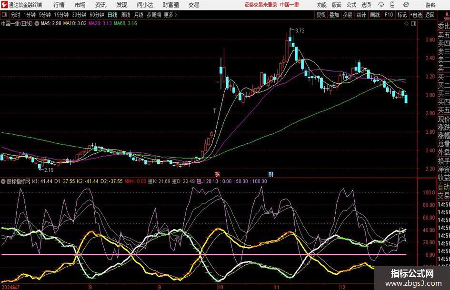Viewport: 450px width, 290px height.
Task: Open the 资讯 menu
Action: [x=101, y=5]
